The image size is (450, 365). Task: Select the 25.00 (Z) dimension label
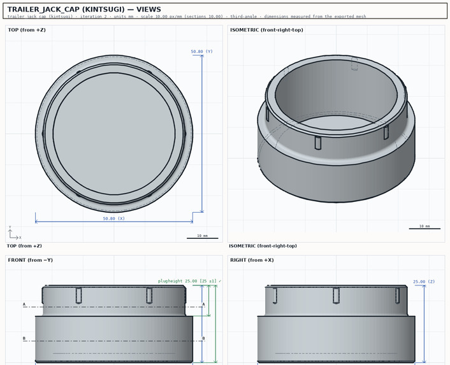(424, 282)
